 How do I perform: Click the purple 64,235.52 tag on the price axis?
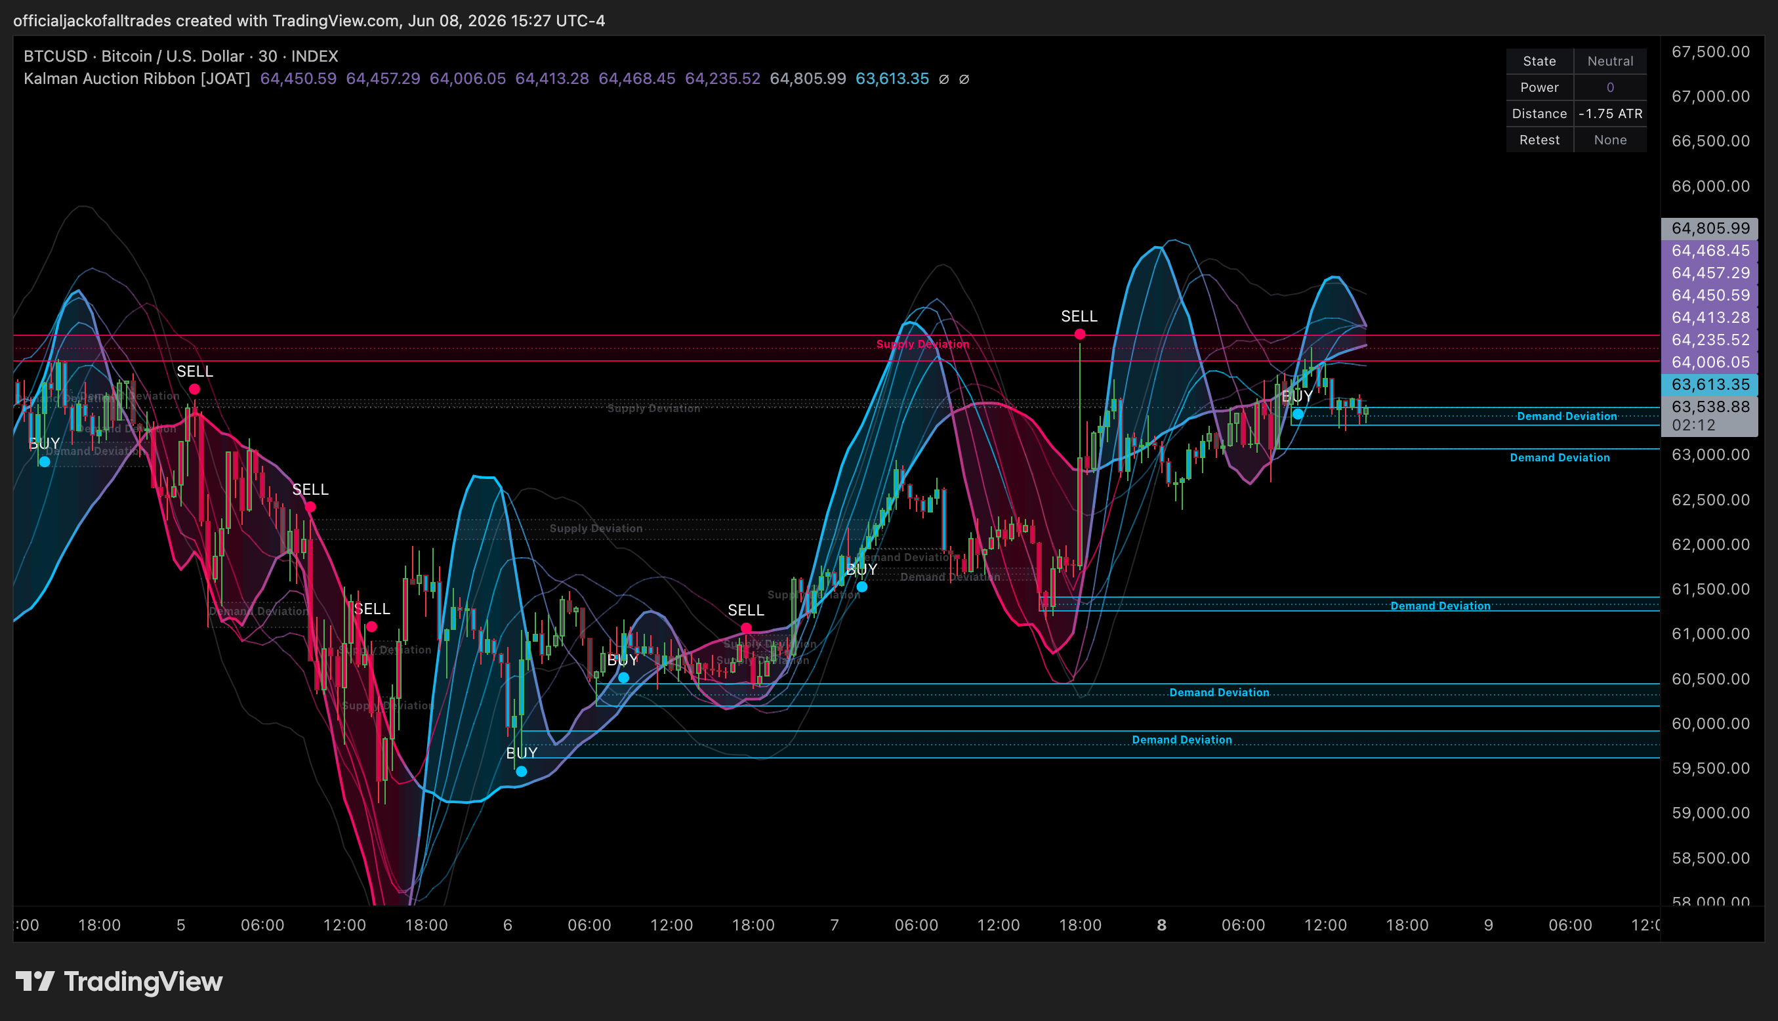tap(1710, 339)
